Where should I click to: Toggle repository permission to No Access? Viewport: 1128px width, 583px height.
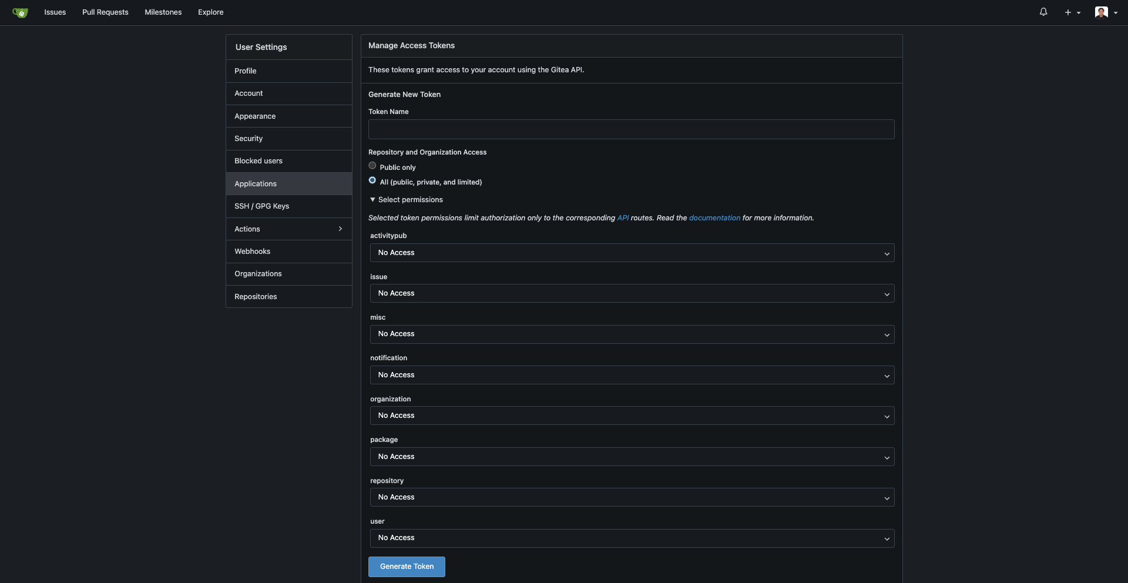coord(631,497)
